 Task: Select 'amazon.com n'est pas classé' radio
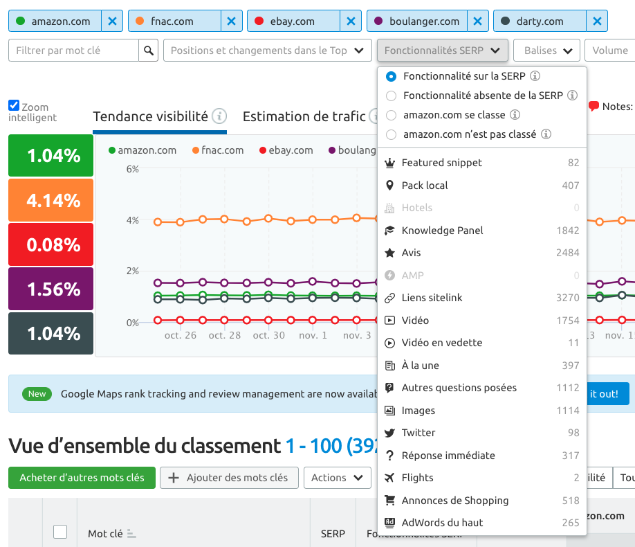coord(392,134)
